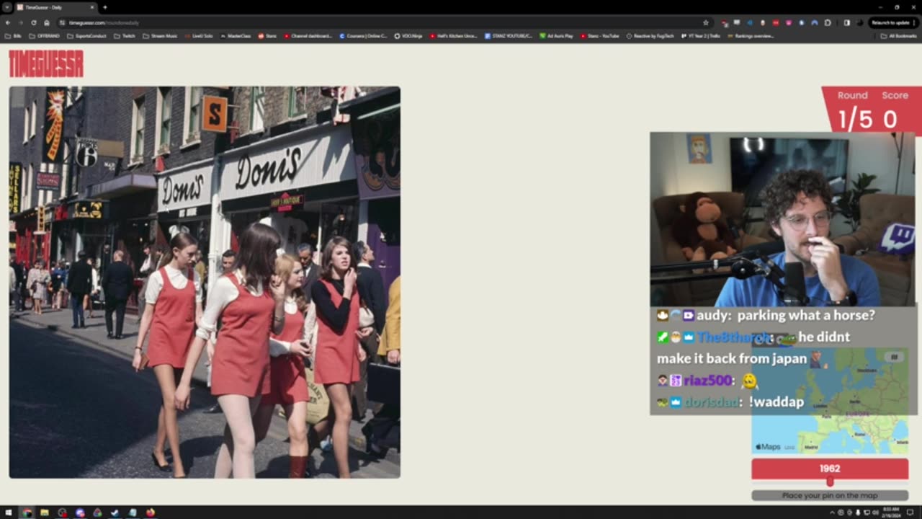Image resolution: width=922 pixels, height=519 pixels.
Task: Click the Relaunch to update button
Action: [x=890, y=22]
